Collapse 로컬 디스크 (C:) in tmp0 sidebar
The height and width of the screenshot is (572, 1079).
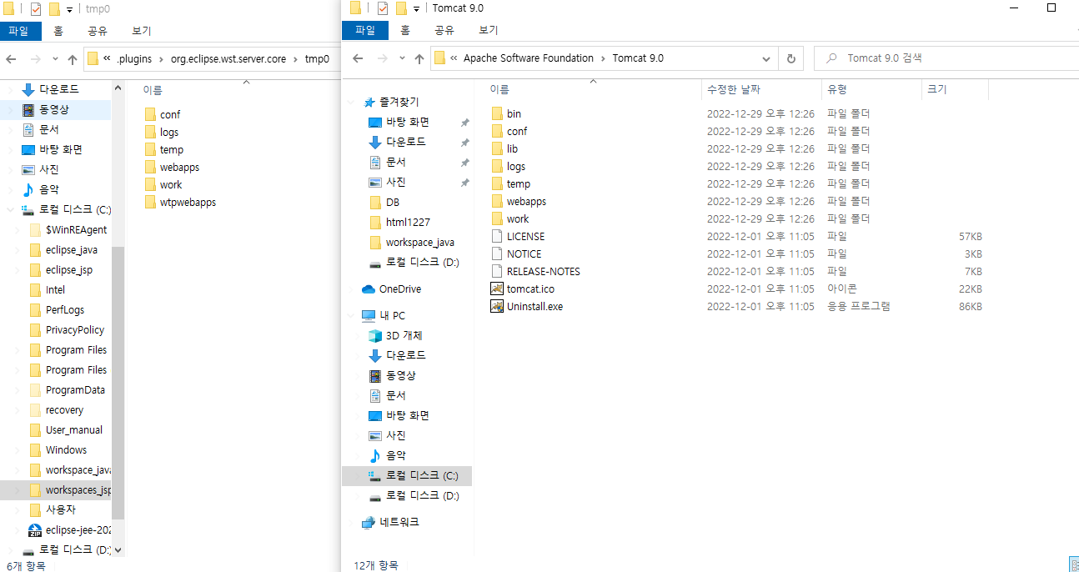pyautogui.click(x=10, y=210)
